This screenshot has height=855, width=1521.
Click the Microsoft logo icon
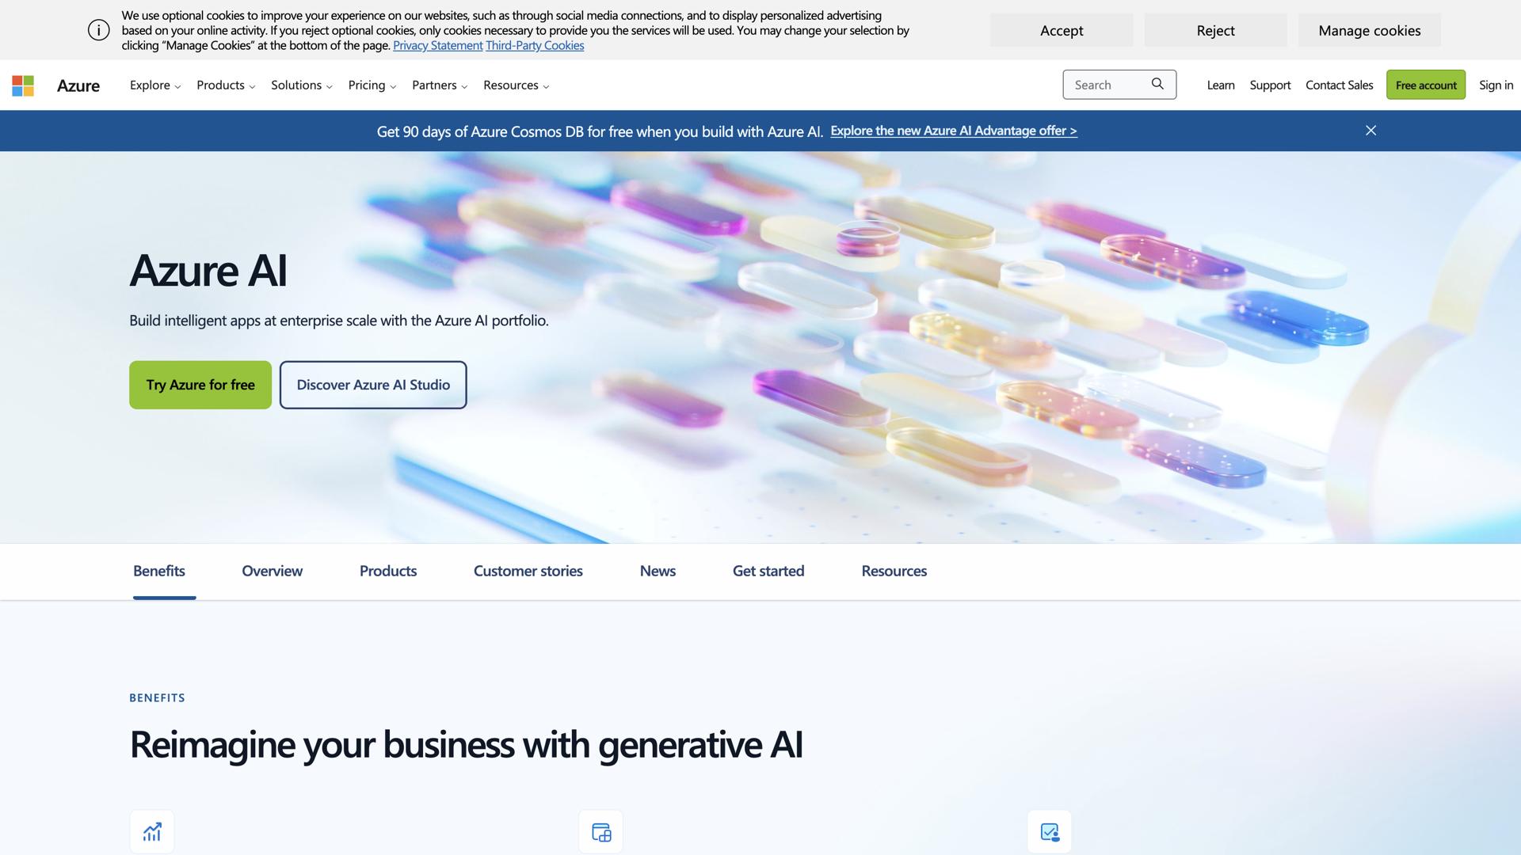23,85
